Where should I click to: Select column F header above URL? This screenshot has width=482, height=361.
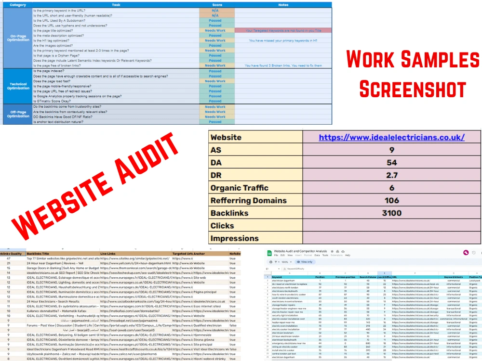click(415, 273)
